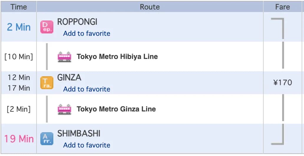Screen dimensions: 304x156
Task: Click the Route column header
Action: 150,7
